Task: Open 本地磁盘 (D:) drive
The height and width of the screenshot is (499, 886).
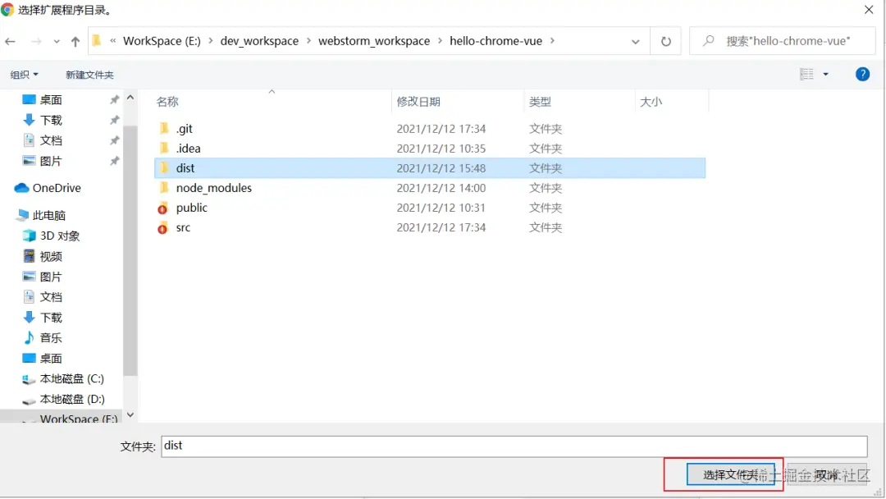Action: (x=71, y=399)
